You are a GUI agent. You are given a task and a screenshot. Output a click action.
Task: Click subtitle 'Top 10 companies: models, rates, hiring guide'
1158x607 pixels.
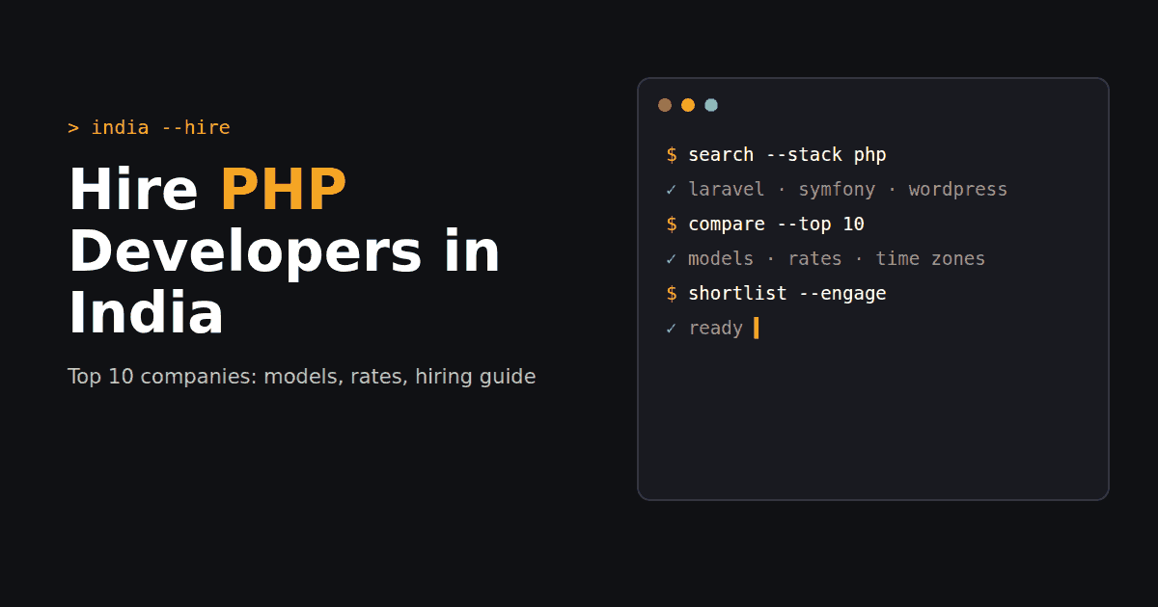coord(301,377)
